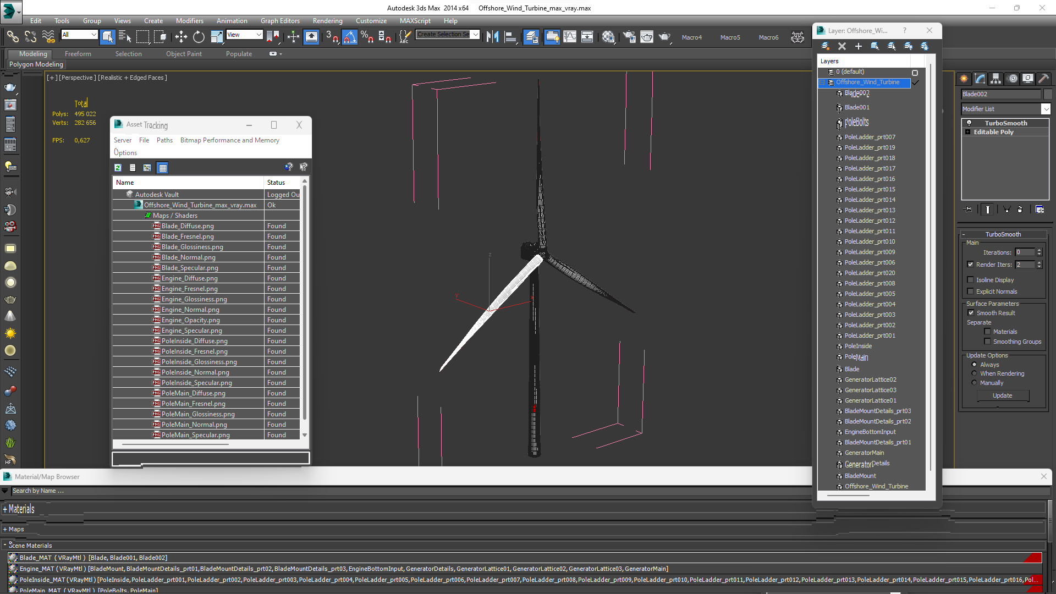Click the object color swatch
This screenshot has height=594, width=1056.
(1048, 94)
